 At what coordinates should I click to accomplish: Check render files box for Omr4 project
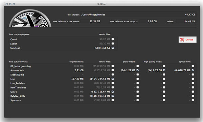pyautogui.click(x=113, y=39)
